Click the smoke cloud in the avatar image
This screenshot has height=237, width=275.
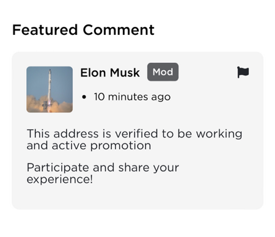coord(50,105)
